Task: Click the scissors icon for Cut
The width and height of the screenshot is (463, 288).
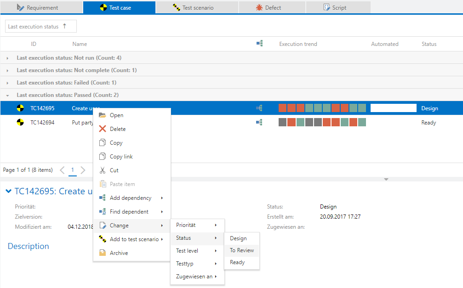Action: point(103,170)
